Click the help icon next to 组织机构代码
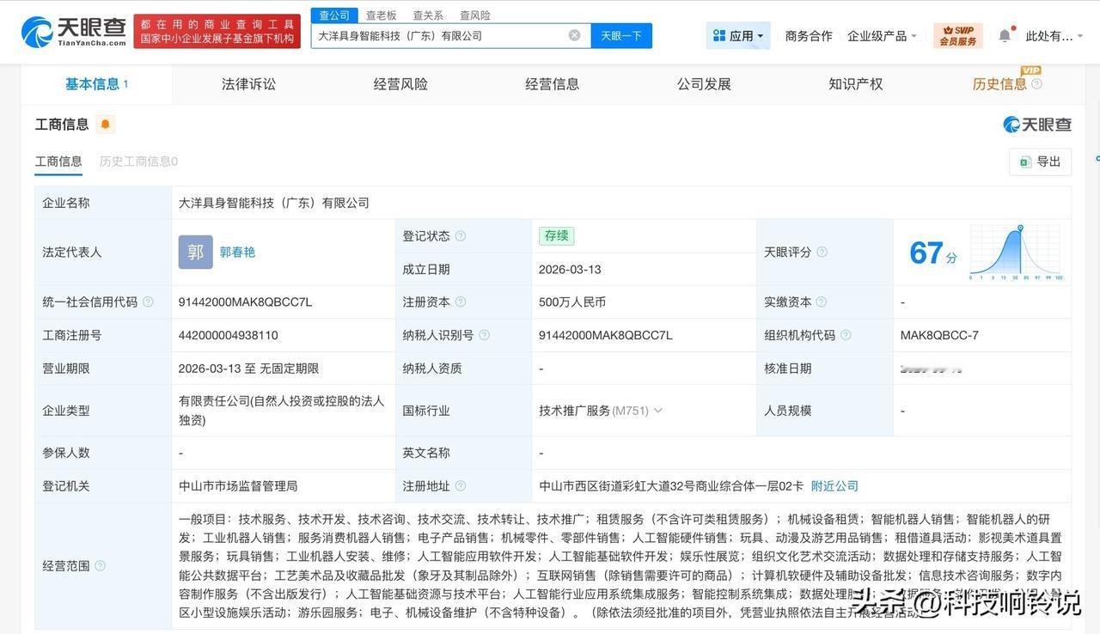The image size is (1100, 634). 846,335
